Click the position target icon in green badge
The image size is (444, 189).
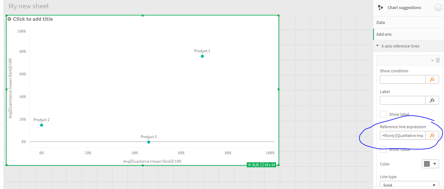pyautogui.click(x=249, y=164)
